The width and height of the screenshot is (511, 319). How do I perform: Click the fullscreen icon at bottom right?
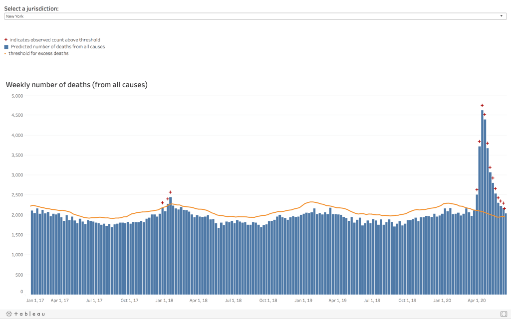(x=504, y=314)
